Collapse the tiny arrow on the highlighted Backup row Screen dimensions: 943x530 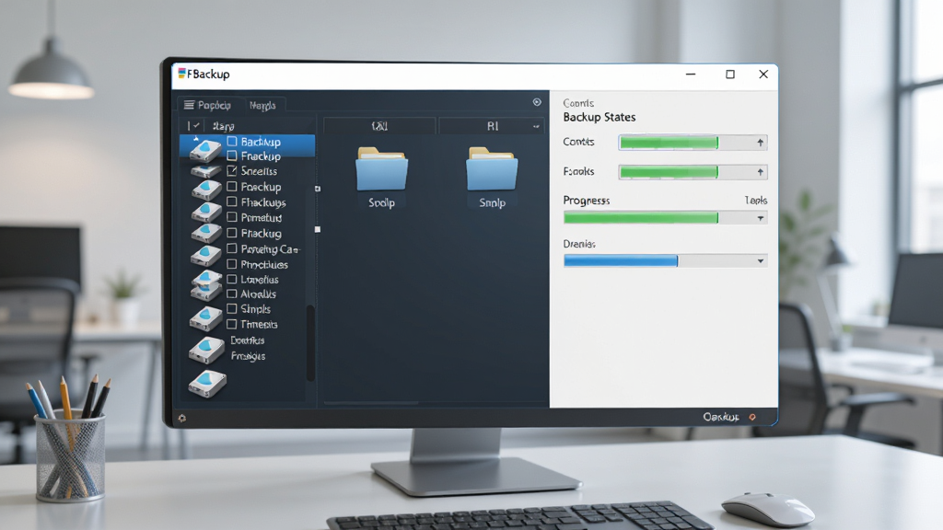tap(195, 139)
